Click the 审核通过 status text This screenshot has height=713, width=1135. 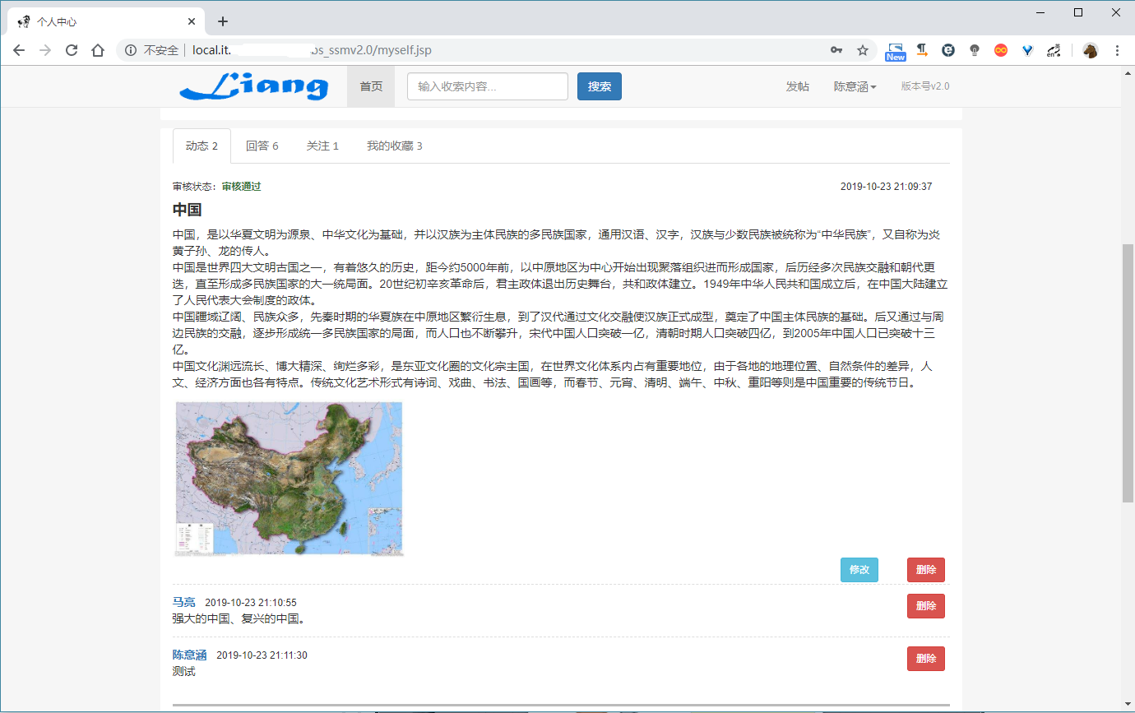pyautogui.click(x=241, y=187)
